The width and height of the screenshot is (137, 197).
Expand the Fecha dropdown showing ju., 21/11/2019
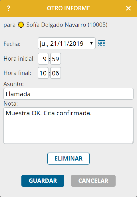[67, 43]
